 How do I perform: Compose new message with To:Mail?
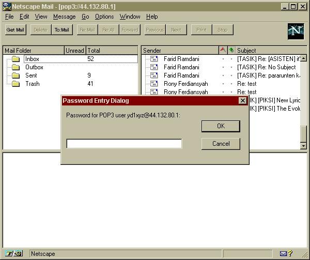pyautogui.click(x=62, y=30)
